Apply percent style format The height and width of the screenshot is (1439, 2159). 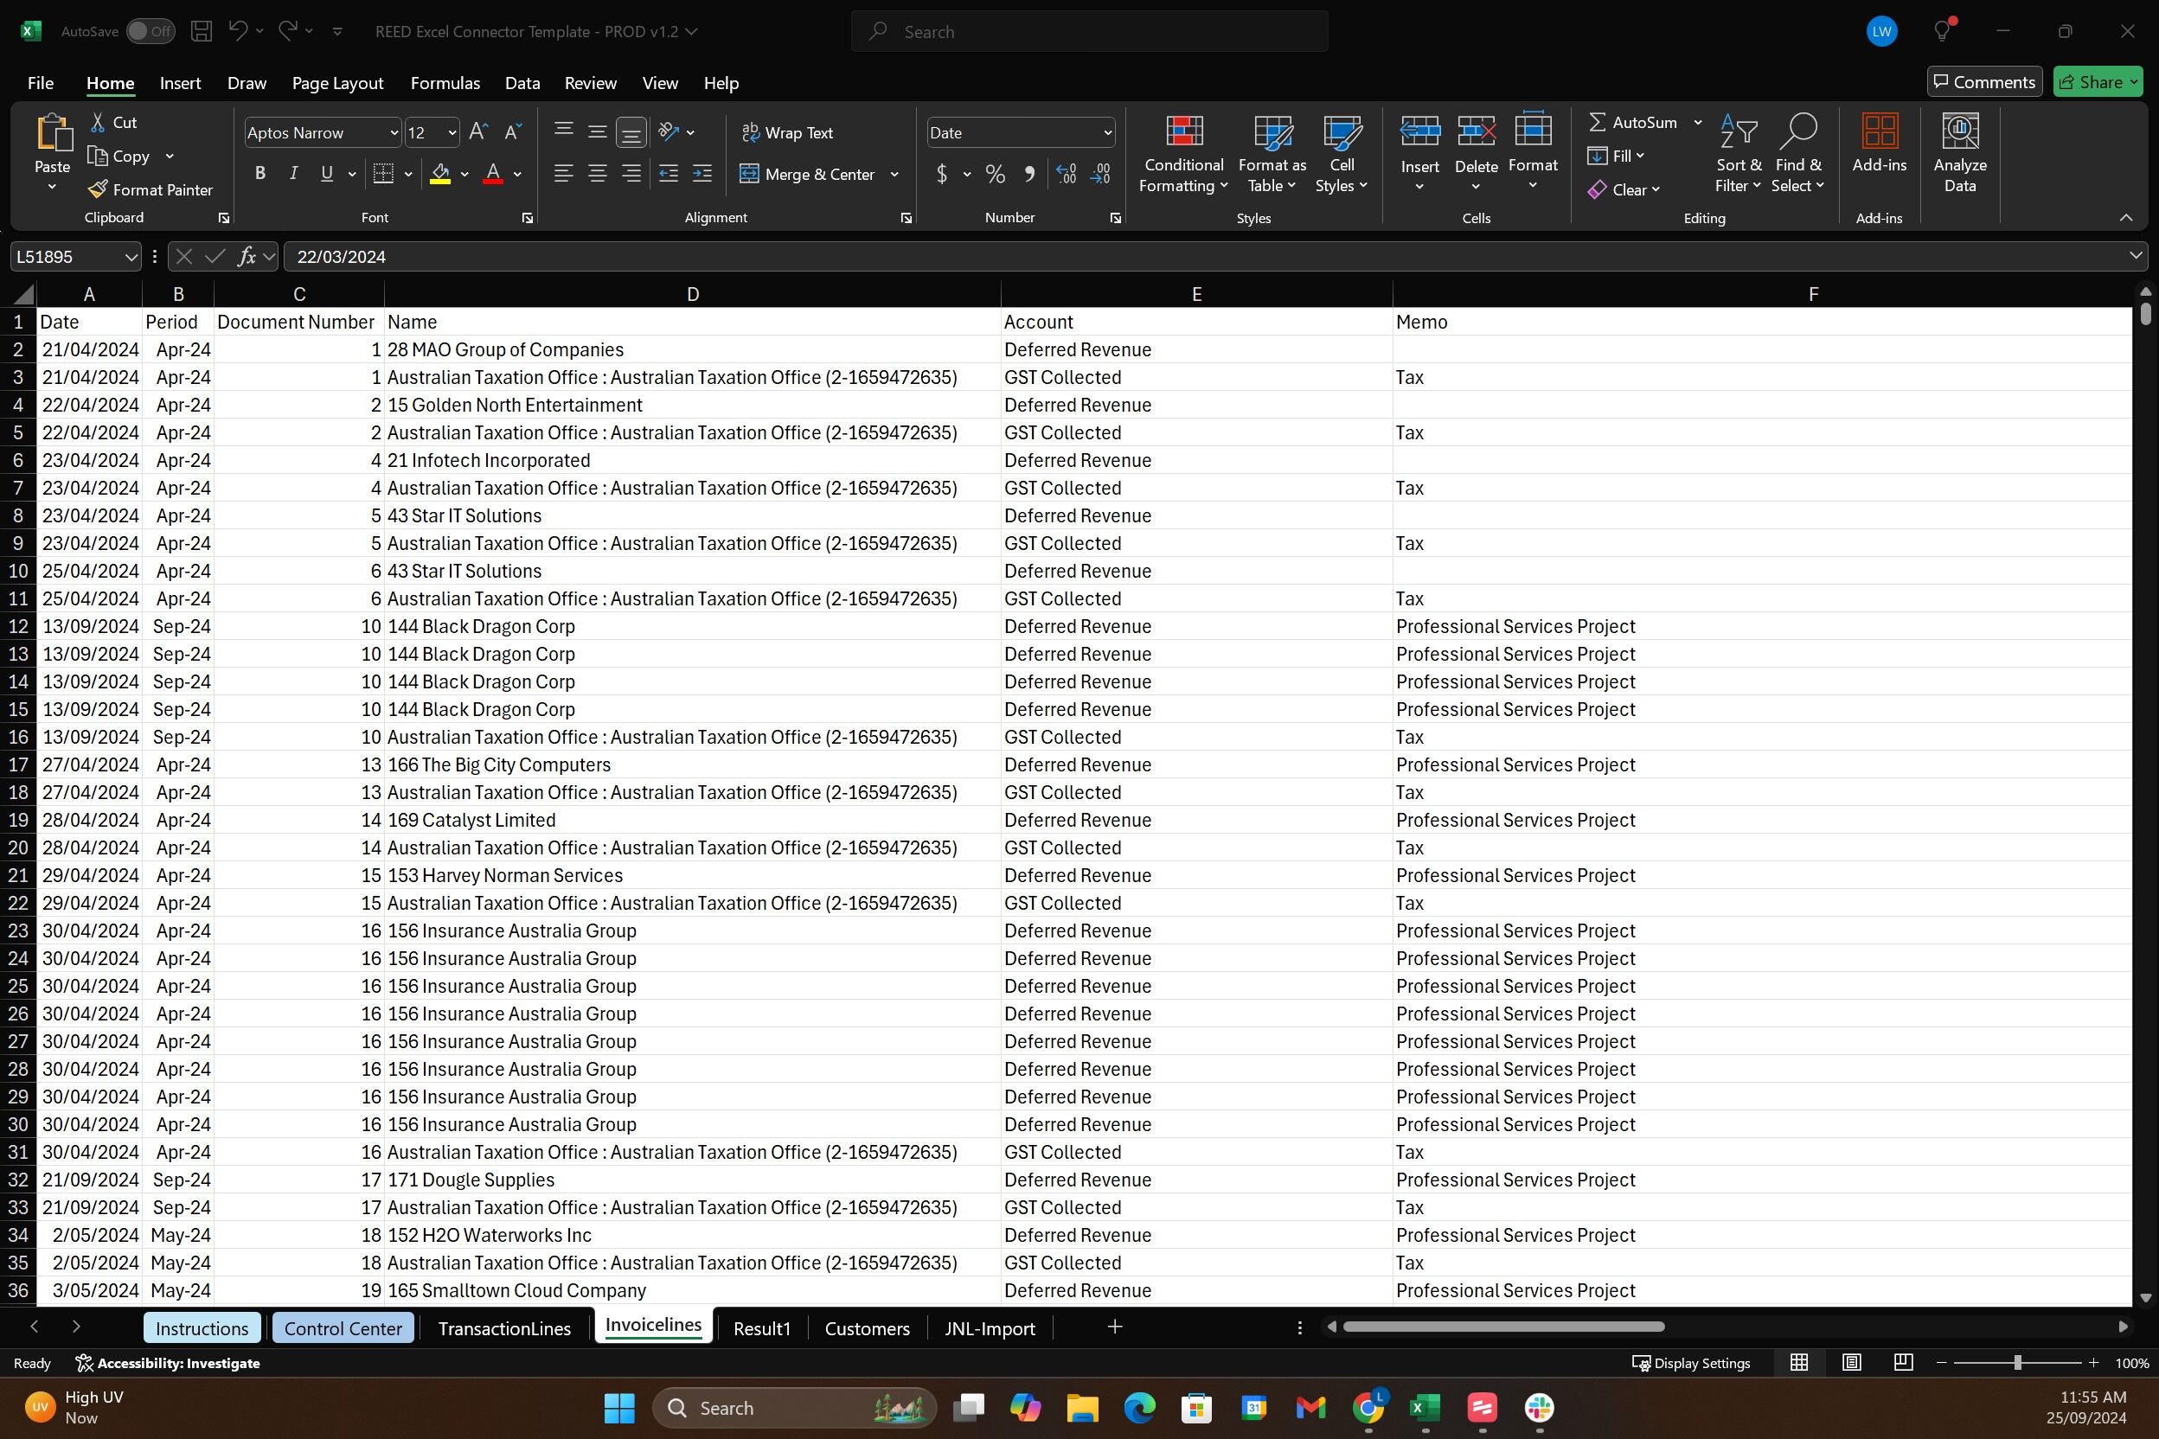995,175
